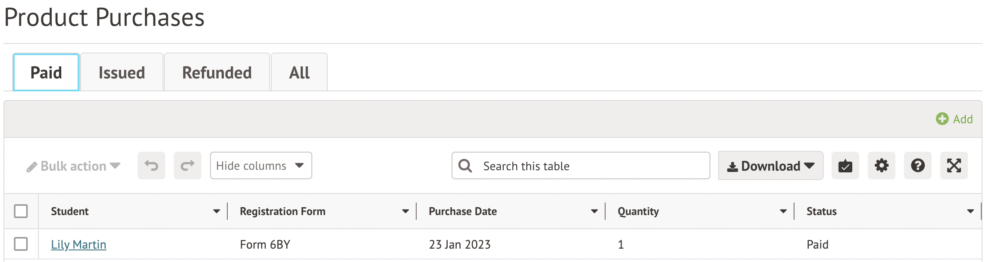Switch to the Issued tab
The width and height of the screenshot is (986, 262).
tap(122, 72)
